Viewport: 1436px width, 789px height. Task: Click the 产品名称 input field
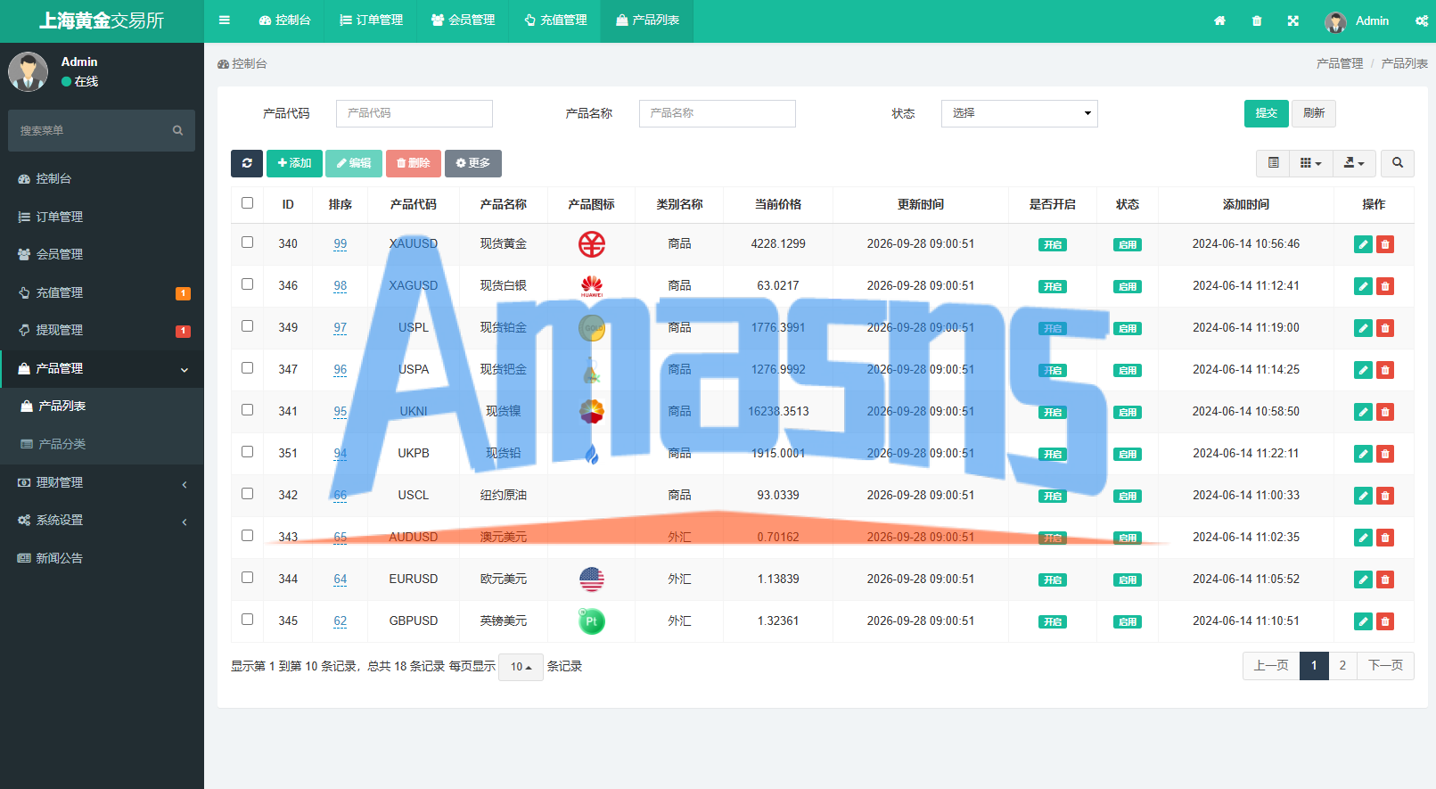coord(718,113)
